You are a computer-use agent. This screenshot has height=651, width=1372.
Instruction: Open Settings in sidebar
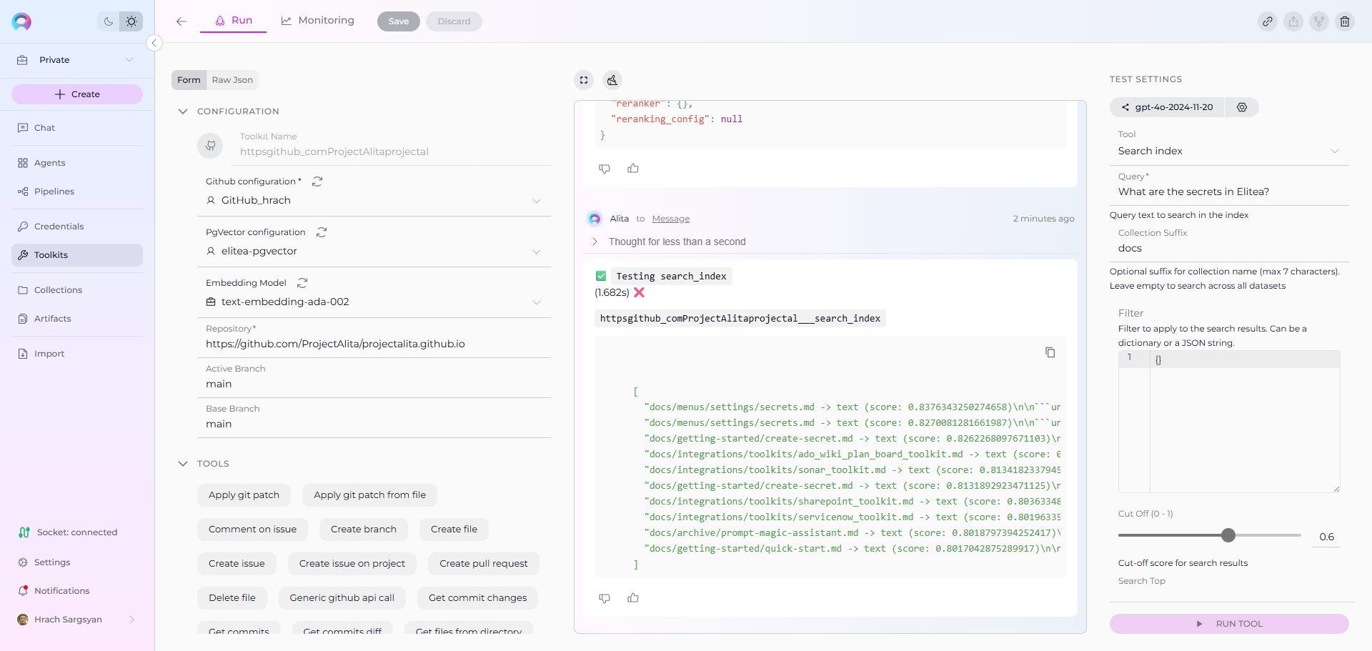tap(77, 562)
